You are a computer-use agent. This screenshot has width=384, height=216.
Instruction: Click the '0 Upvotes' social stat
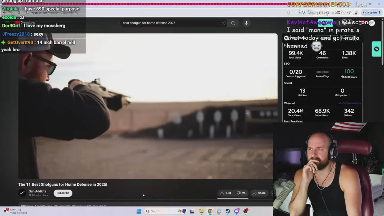(x=342, y=92)
